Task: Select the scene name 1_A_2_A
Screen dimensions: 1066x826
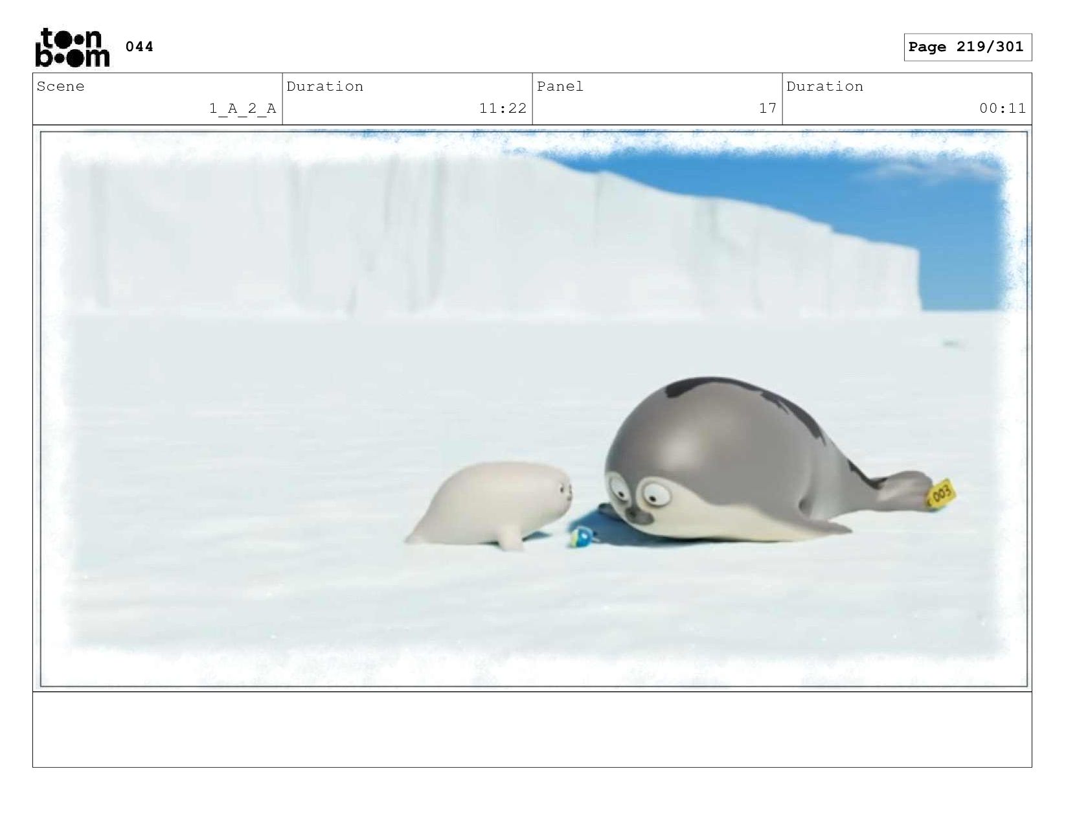Action: coord(242,108)
